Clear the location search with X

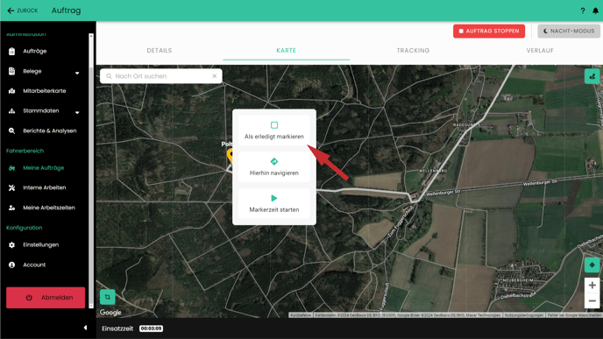215,76
